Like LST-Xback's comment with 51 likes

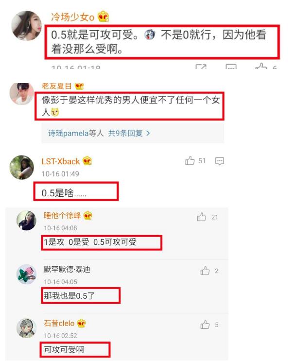[190, 160]
